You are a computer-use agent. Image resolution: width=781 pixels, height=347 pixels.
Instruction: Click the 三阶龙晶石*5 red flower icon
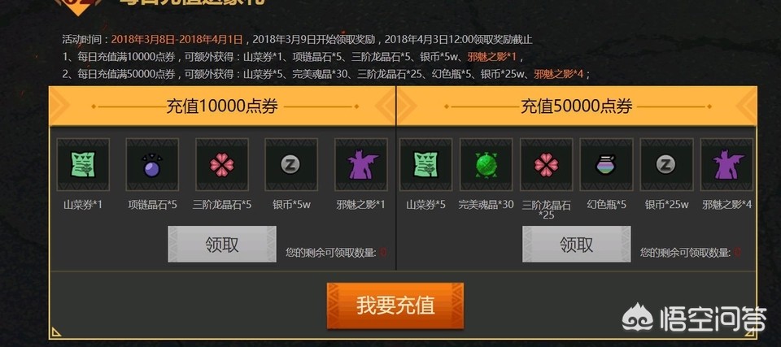pyautogui.click(x=222, y=165)
